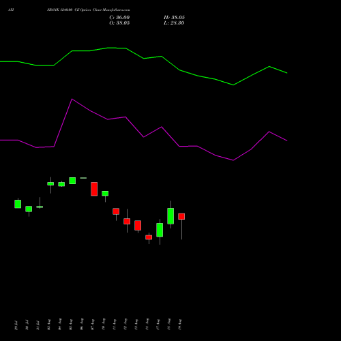Select the 19 Aug date label

[180, 325]
